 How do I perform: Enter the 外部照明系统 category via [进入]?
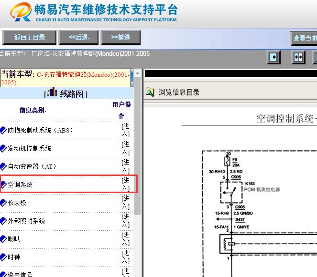tap(126, 221)
